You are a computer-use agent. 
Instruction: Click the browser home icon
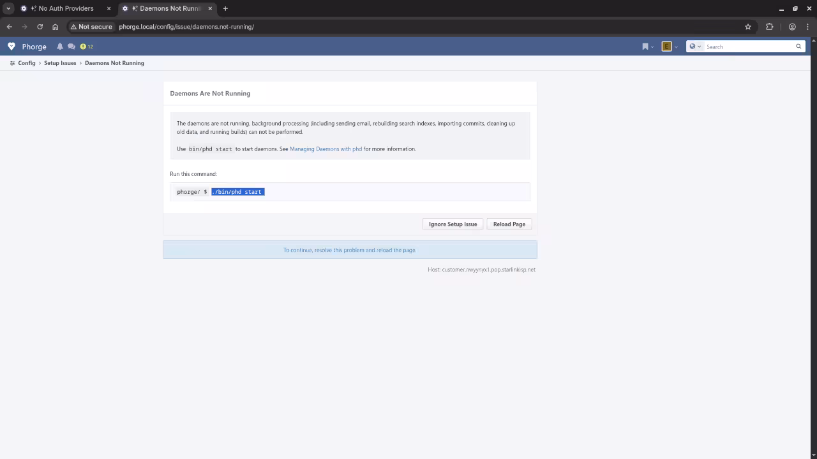tap(55, 27)
